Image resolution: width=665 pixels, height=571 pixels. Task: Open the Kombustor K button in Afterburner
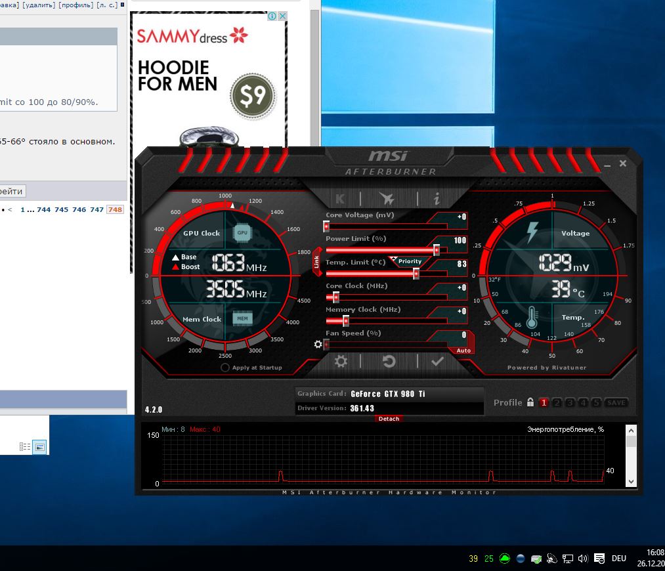[x=339, y=198]
